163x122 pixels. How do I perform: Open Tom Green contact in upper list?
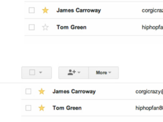71,27
